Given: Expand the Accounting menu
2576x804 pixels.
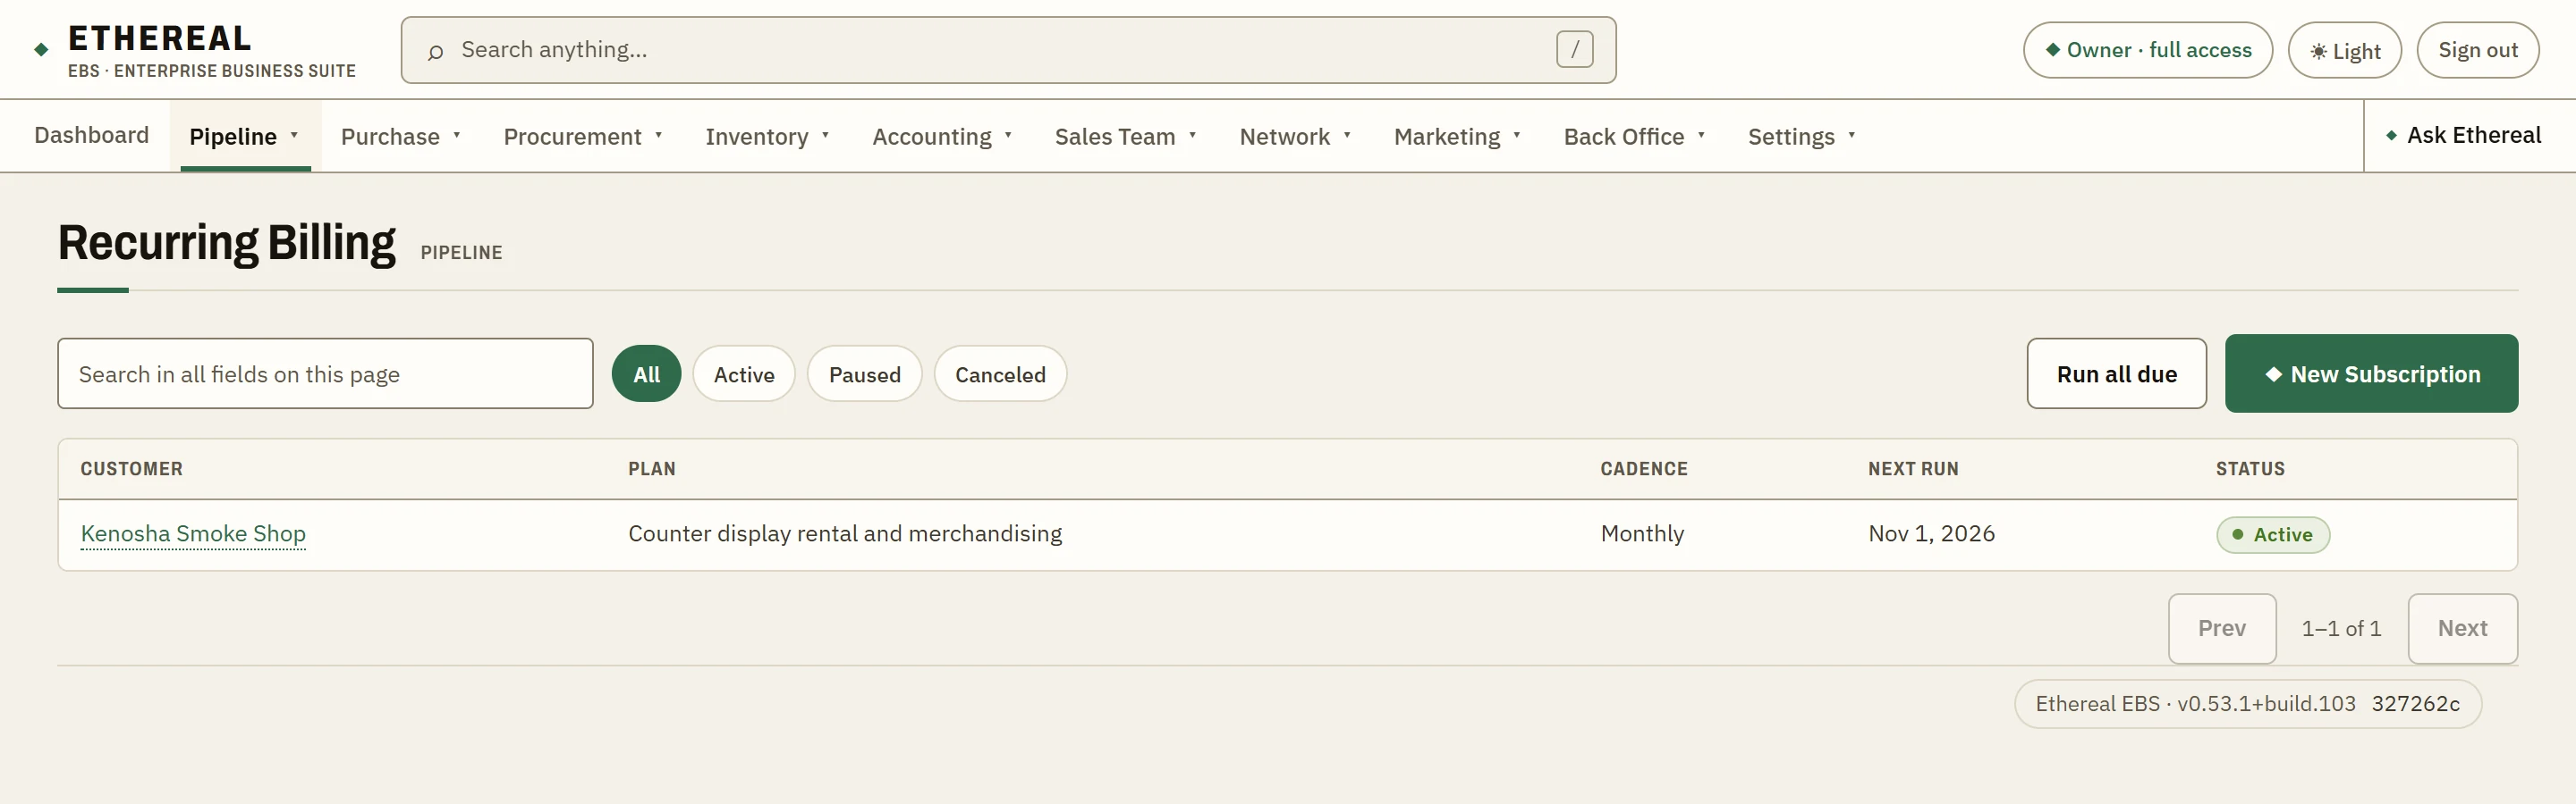Looking at the screenshot, I should [x=942, y=137].
